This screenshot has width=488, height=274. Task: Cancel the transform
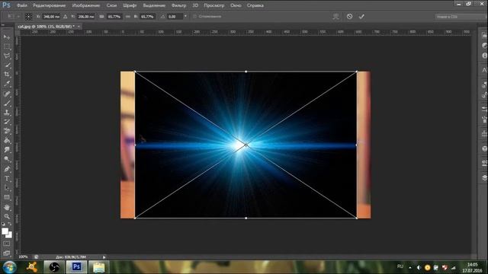point(349,16)
